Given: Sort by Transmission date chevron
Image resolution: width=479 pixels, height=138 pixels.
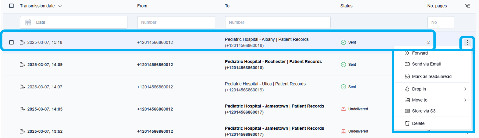Looking at the screenshot, I should pyautogui.click(x=60, y=6).
